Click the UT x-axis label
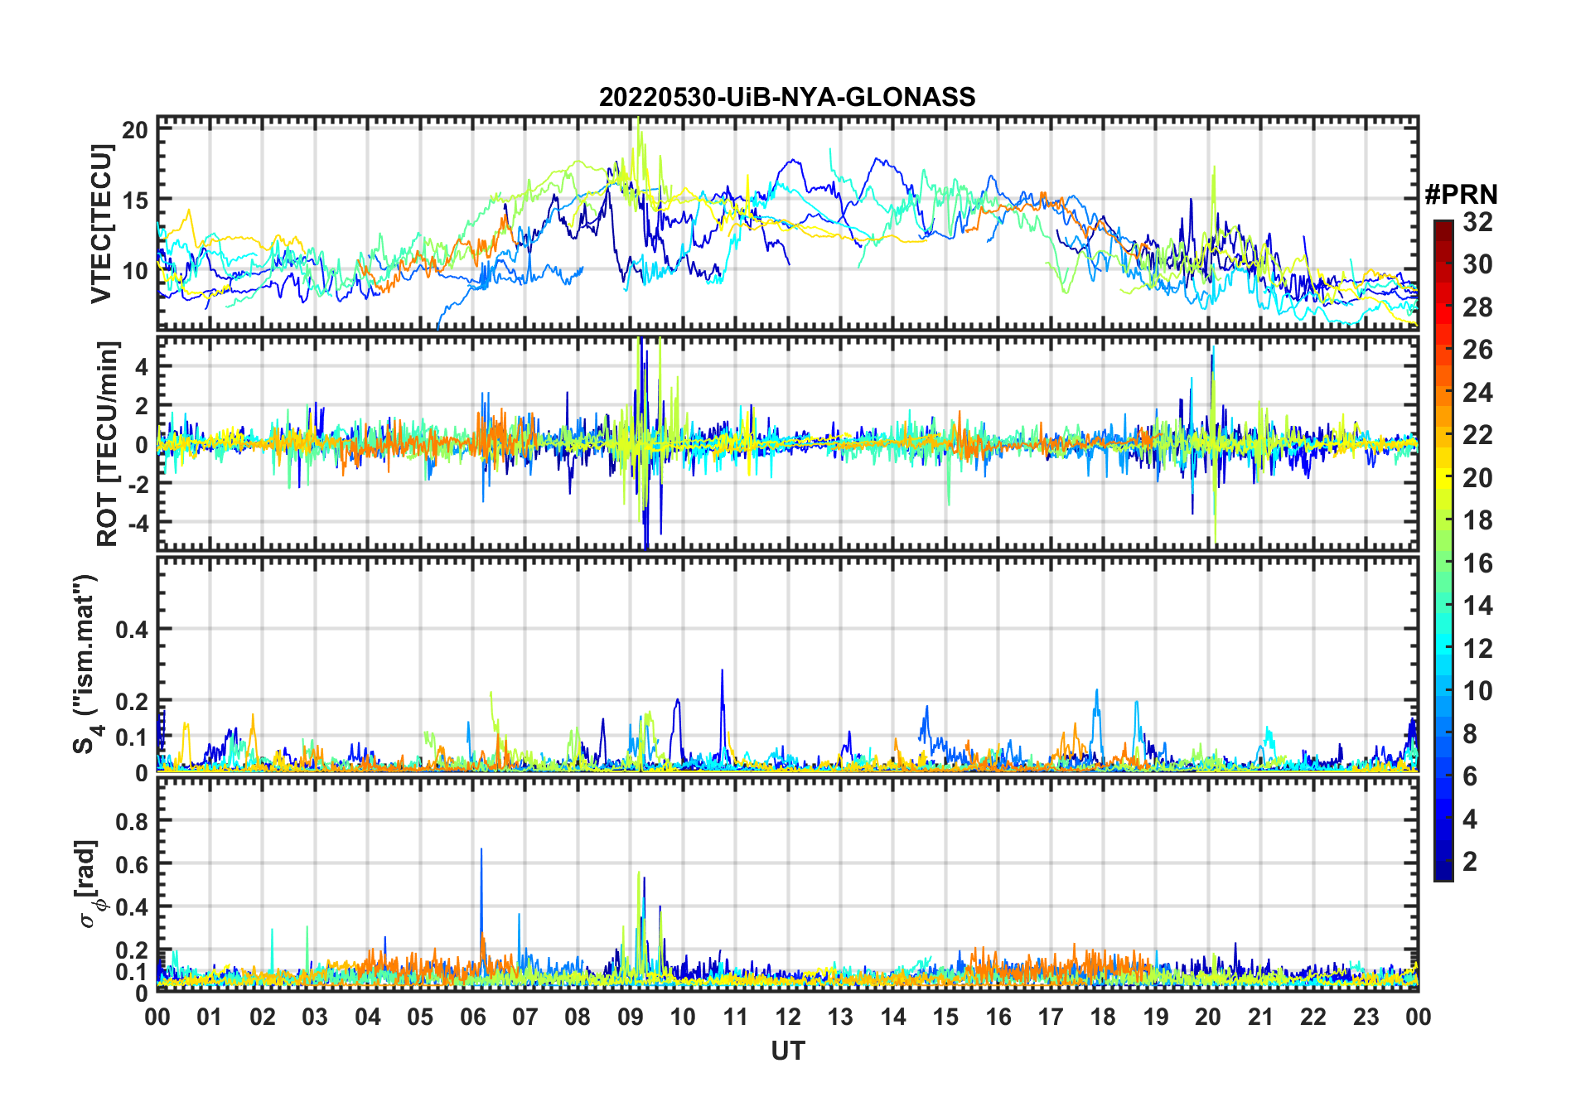The image size is (1576, 1102). click(x=787, y=1051)
